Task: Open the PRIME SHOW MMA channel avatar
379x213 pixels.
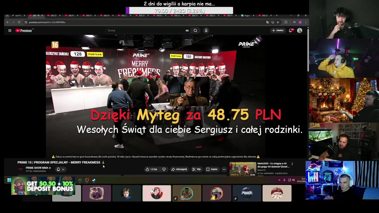Action: point(20,169)
